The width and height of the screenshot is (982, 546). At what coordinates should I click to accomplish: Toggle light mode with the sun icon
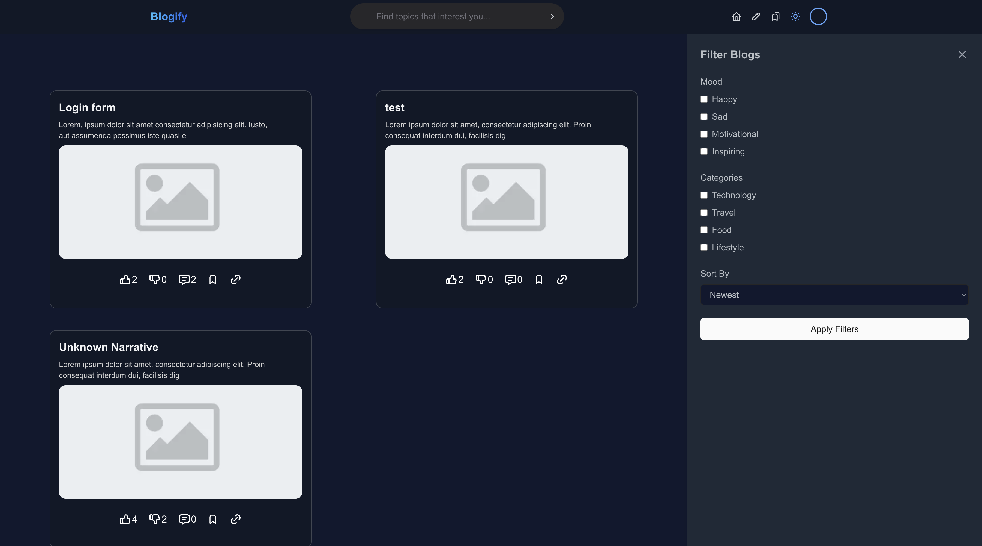796,16
